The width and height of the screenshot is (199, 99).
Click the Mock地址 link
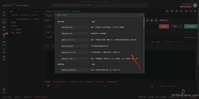point(99,82)
